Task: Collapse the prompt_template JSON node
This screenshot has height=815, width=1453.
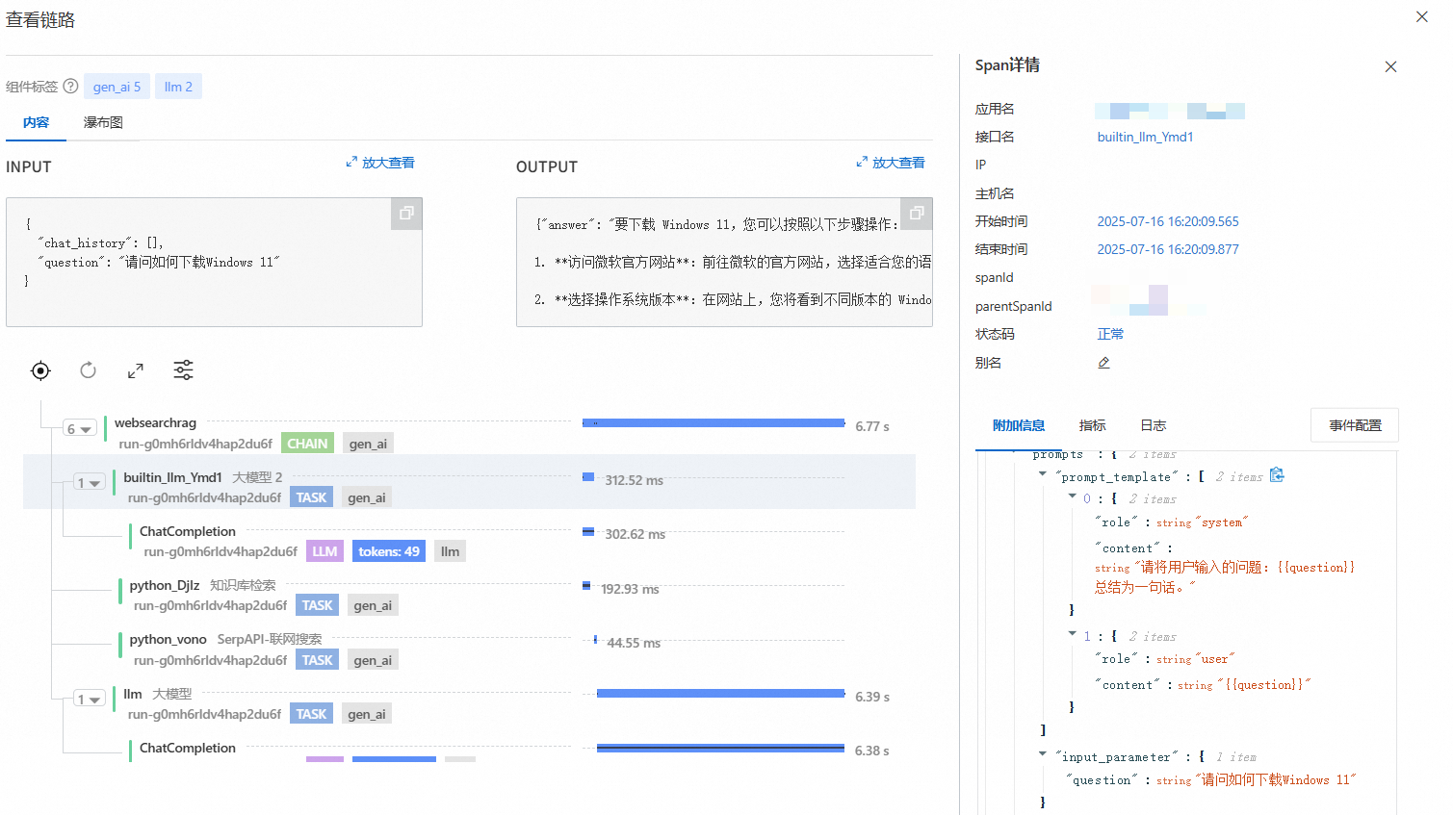Action: (1043, 474)
